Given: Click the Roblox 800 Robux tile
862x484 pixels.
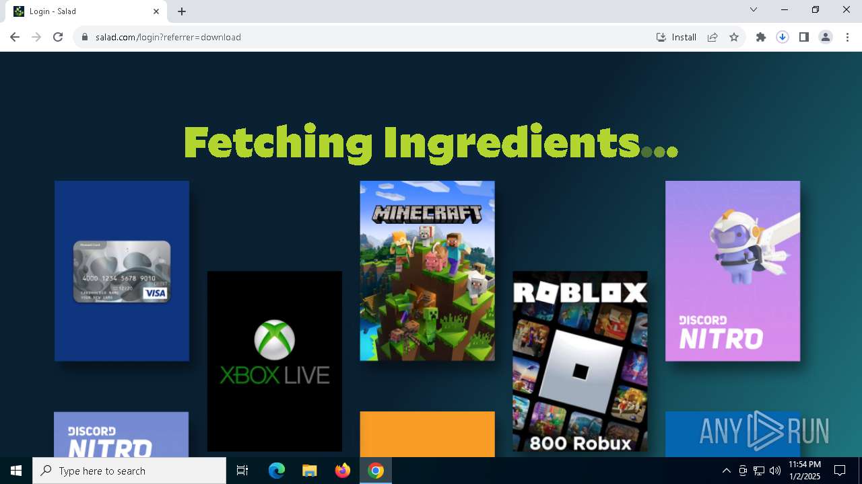Looking at the screenshot, I should (580, 361).
